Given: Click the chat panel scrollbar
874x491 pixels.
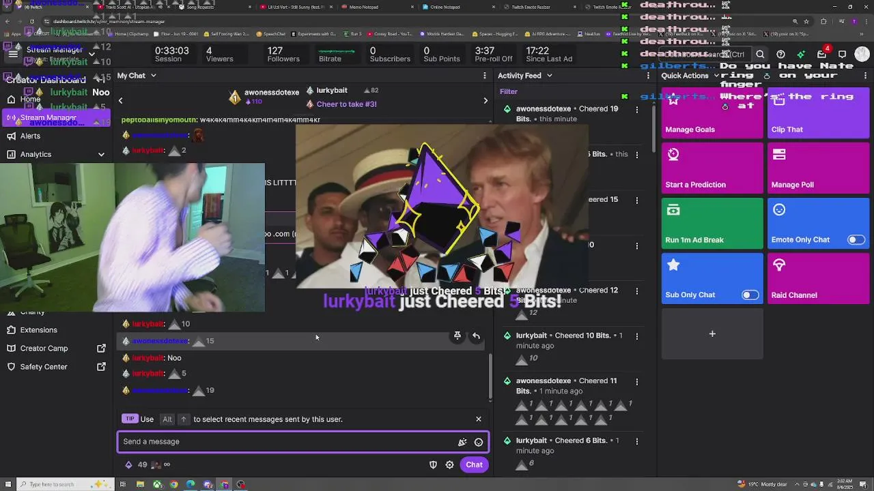Looking at the screenshot, I should [x=490, y=377].
